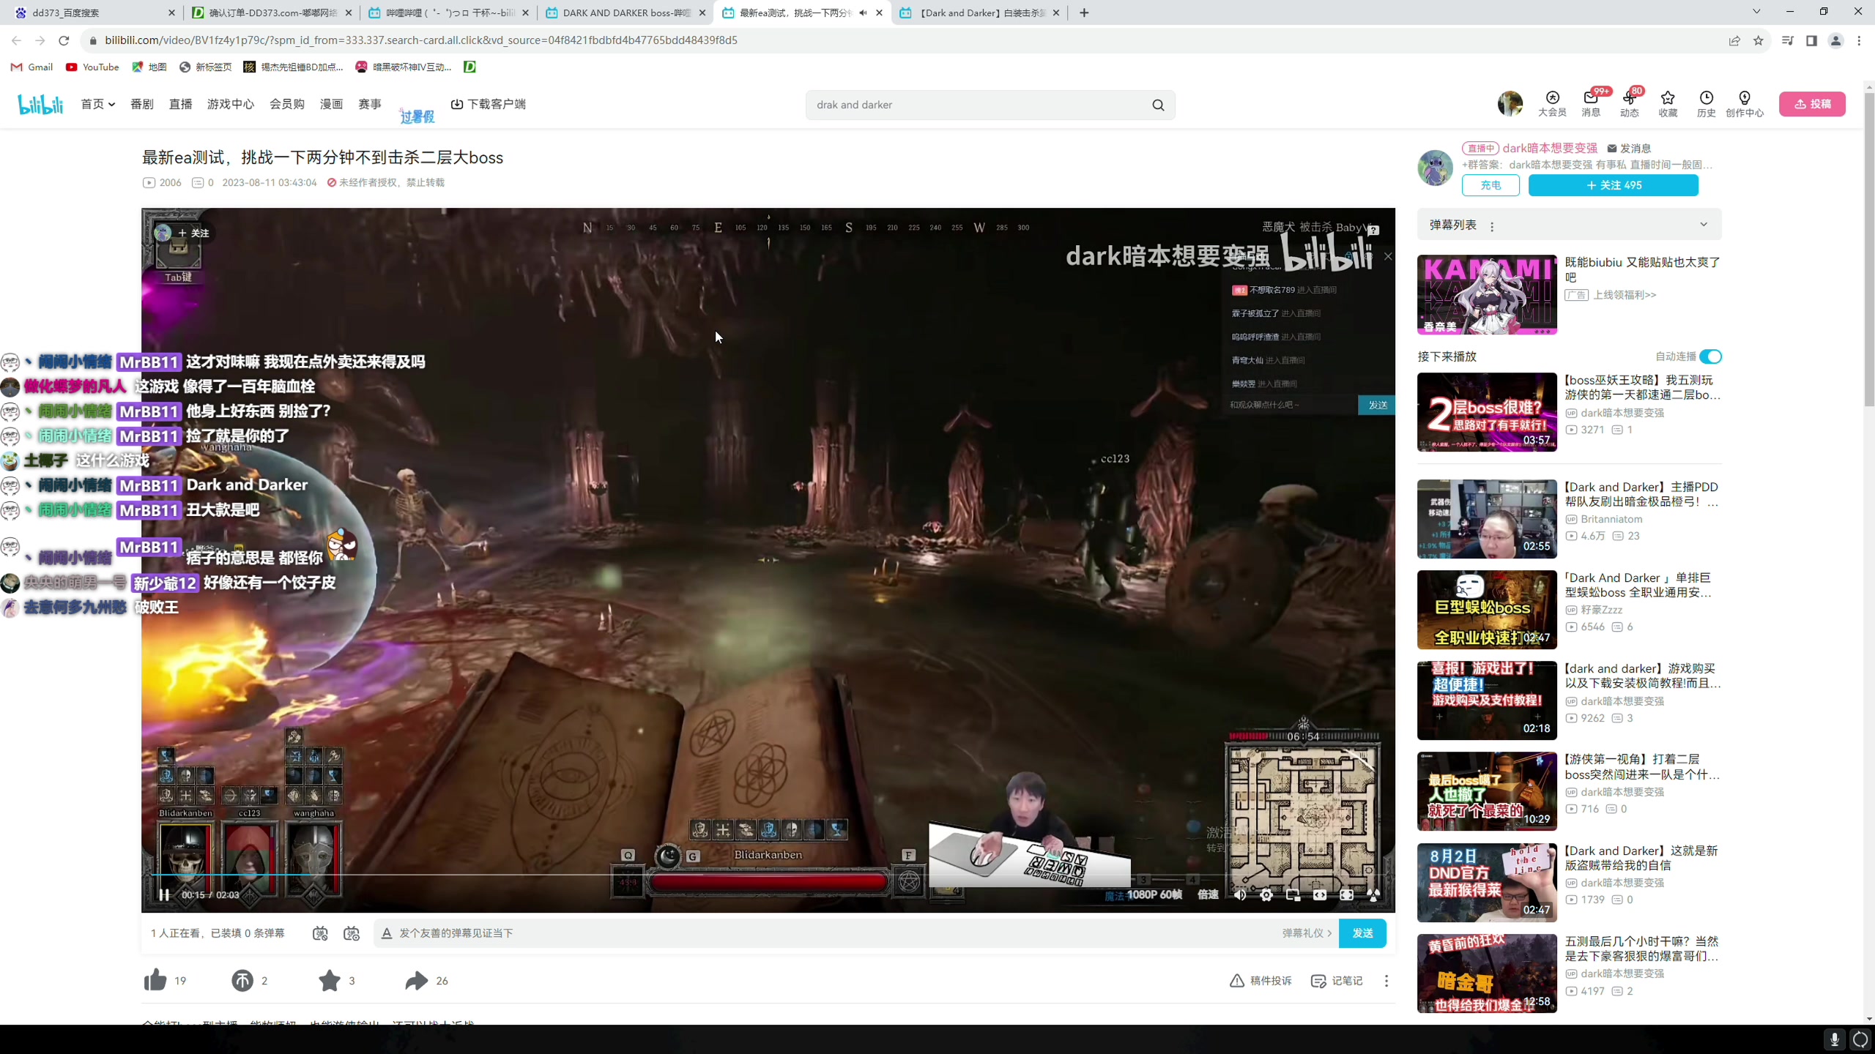1875x1054 pixels.
Task: Open the danmaku settings icon
Action: pos(352,933)
